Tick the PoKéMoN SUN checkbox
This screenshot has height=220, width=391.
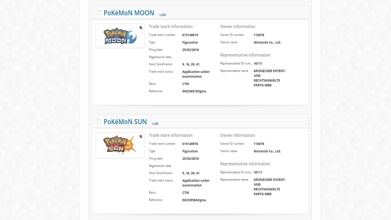click(99, 122)
